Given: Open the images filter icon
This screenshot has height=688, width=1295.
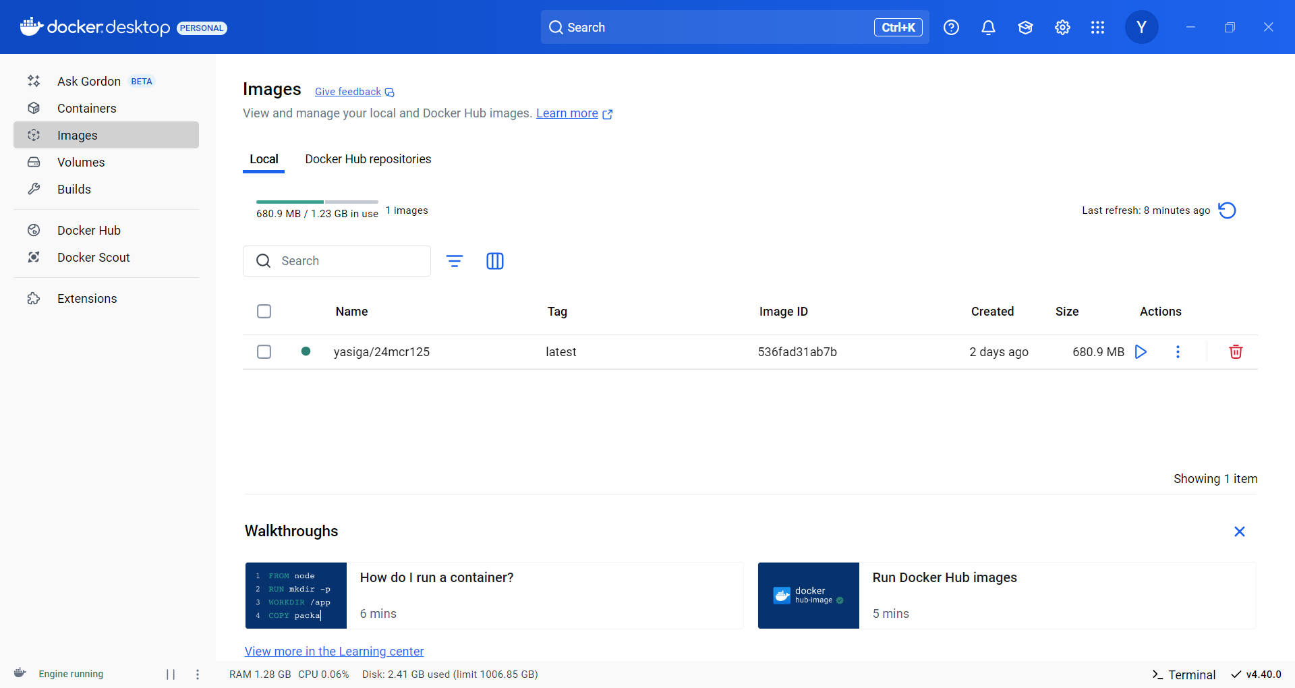Looking at the screenshot, I should (x=455, y=261).
